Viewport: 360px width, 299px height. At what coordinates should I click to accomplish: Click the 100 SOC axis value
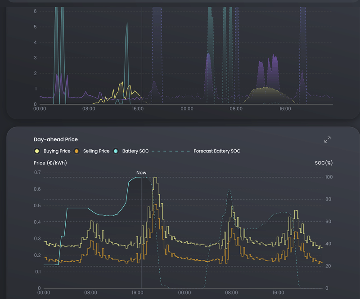pos(329,177)
